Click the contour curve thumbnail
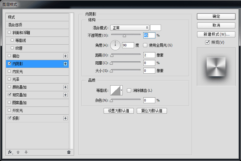Screen dimensions: 241x161 tap(115, 90)
